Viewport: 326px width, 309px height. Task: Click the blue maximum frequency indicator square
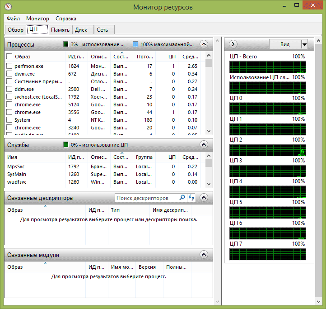[x=135, y=44]
